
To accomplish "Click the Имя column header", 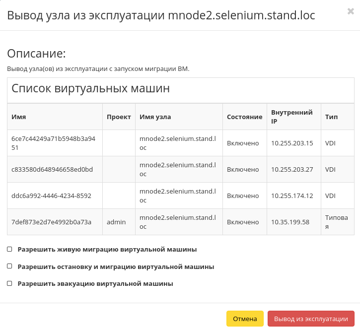I will (19, 117).
